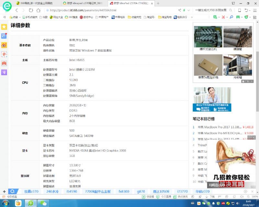Click the undo closed-tab arrow icon
Screen dimensions: 259x207
[x=246, y=10]
